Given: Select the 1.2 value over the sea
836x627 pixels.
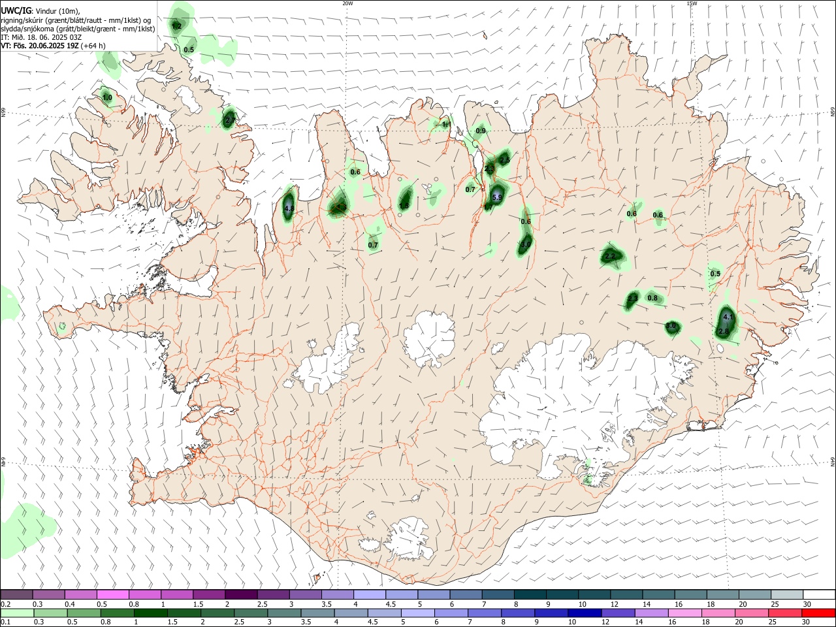Looking at the screenshot, I should (x=177, y=26).
